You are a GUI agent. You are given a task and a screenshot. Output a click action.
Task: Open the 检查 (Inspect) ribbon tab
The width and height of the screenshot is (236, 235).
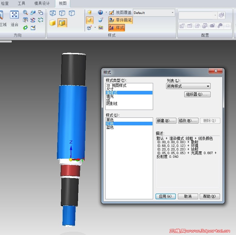coord(5,3)
